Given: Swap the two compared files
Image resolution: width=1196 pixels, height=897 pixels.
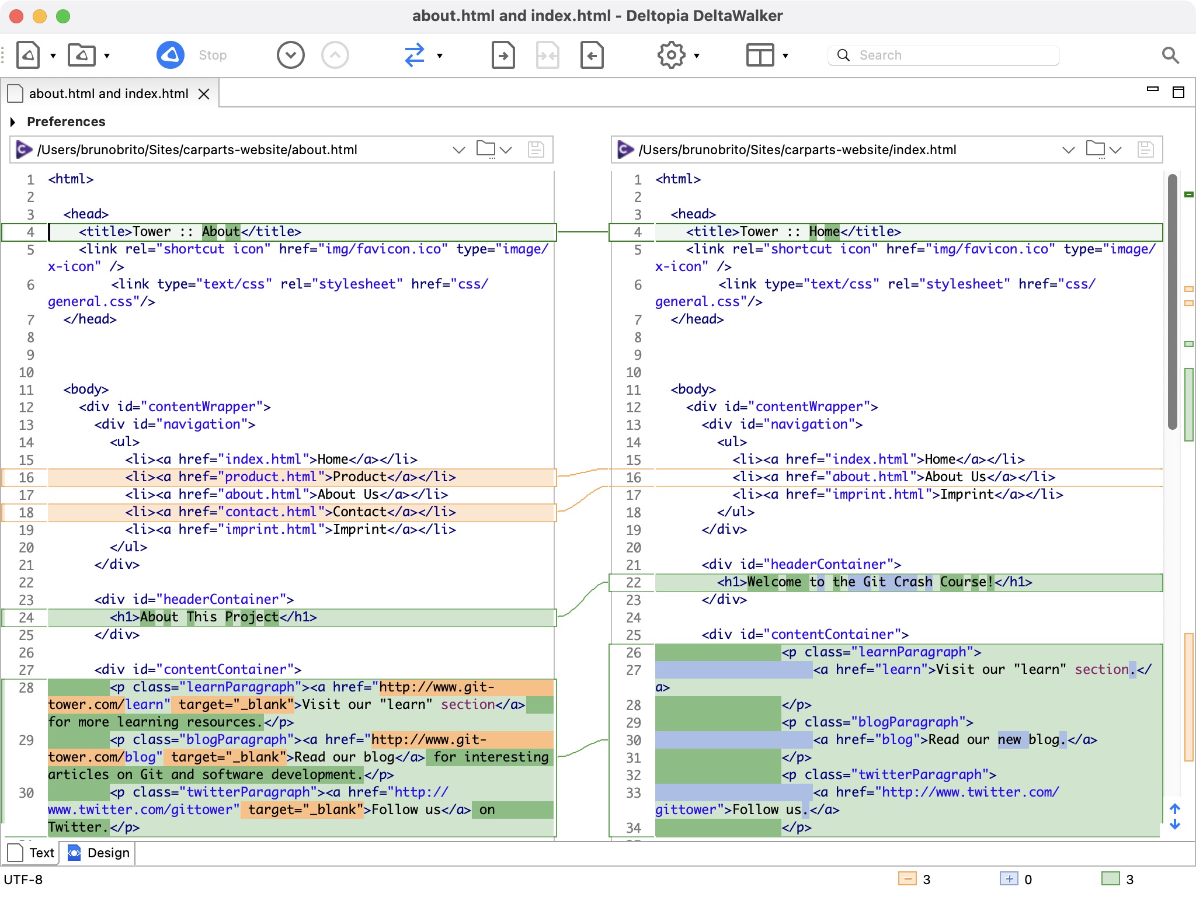Looking at the screenshot, I should coord(416,55).
